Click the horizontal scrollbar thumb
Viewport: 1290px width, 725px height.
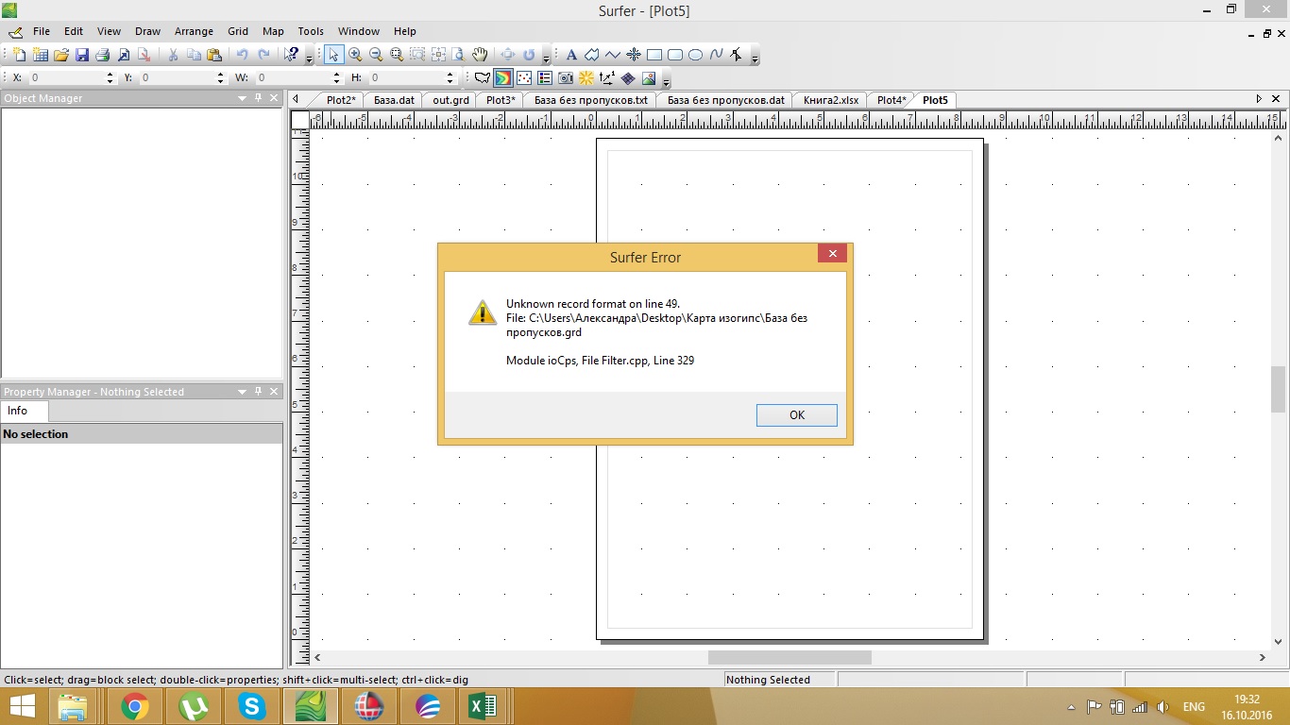coord(789,657)
